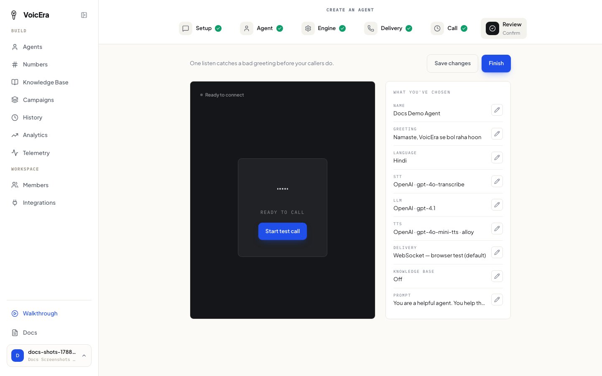This screenshot has width=602, height=376.
Task: Click the VoicEra logo icon
Action: point(14,15)
